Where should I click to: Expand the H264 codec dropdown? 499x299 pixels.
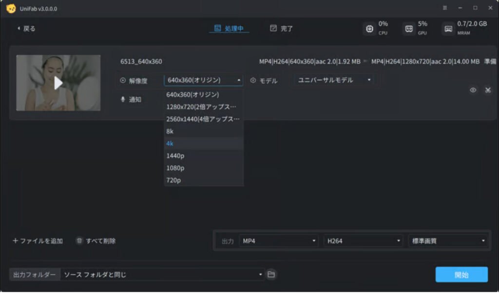(363, 240)
